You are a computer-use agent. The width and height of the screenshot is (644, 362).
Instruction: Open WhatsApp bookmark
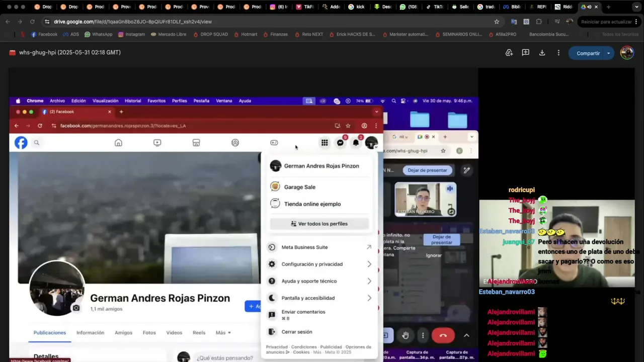(99, 34)
